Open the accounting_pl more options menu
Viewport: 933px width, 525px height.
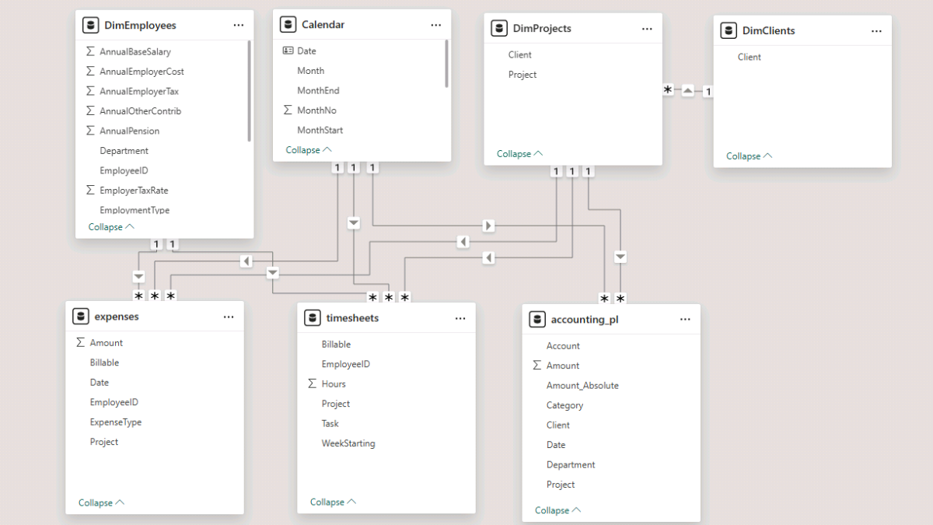tap(685, 320)
